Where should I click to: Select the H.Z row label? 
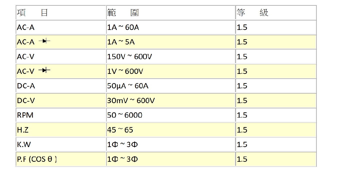click(x=61, y=130)
